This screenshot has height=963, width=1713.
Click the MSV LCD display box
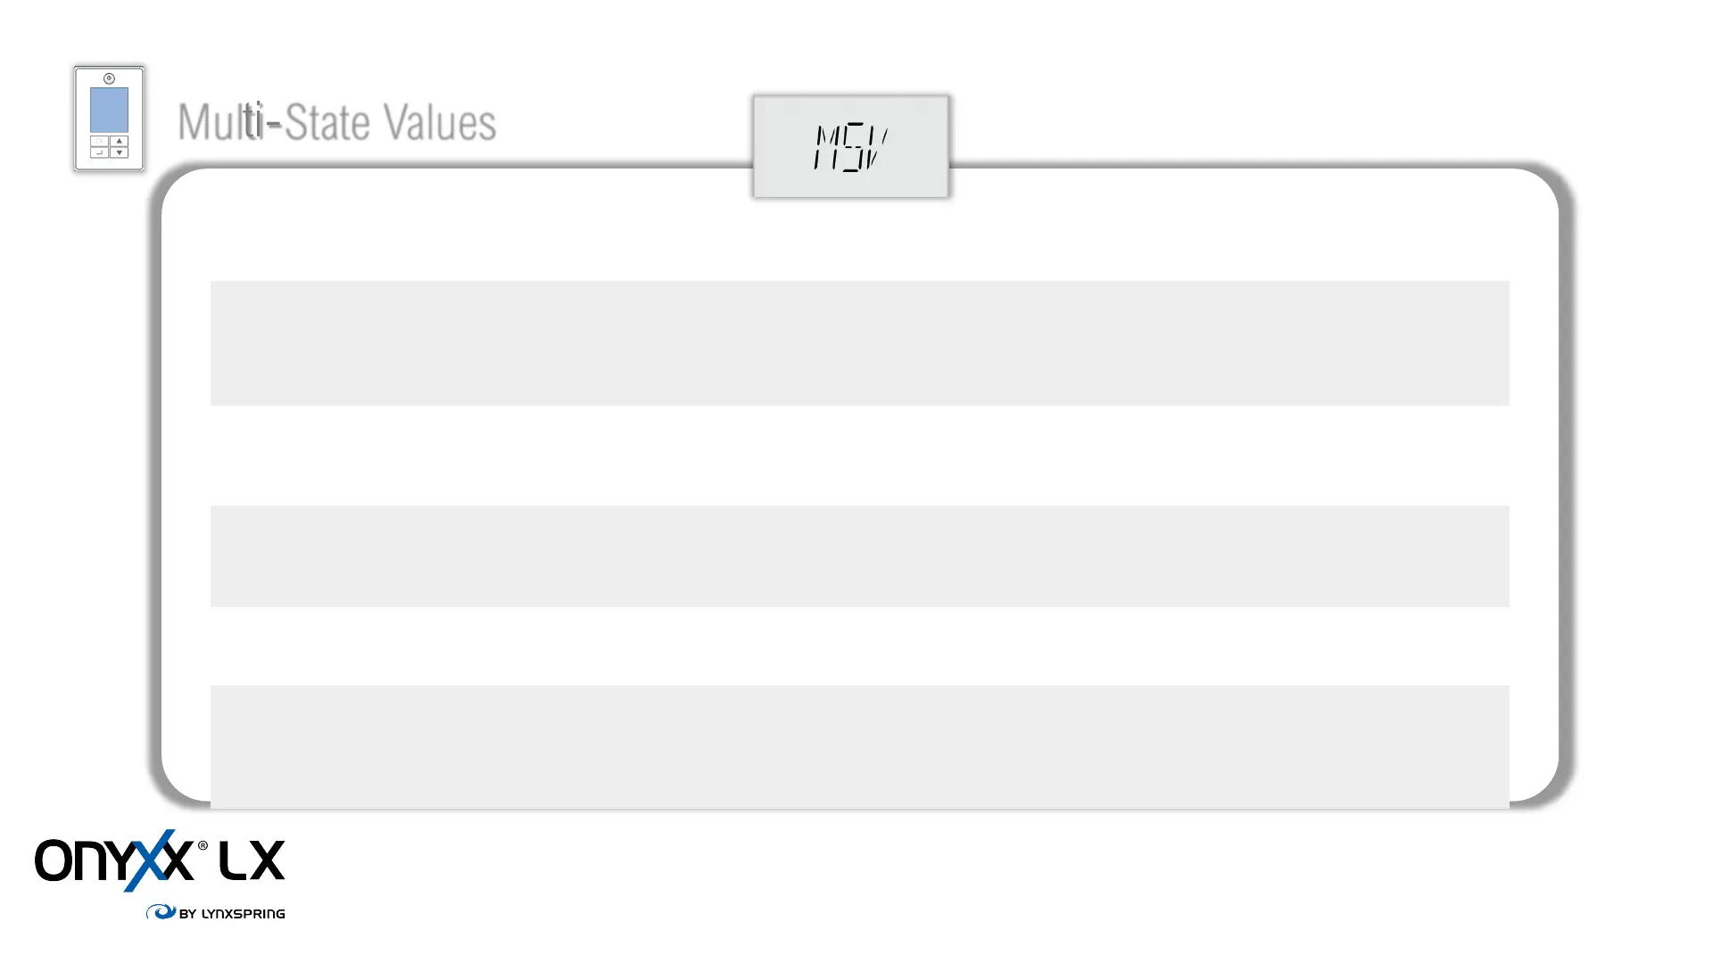[851, 146]
